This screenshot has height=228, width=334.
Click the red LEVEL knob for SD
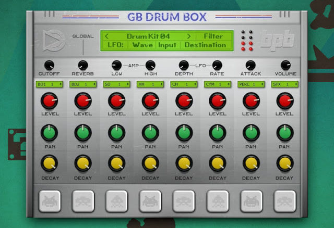coord(116,100)
